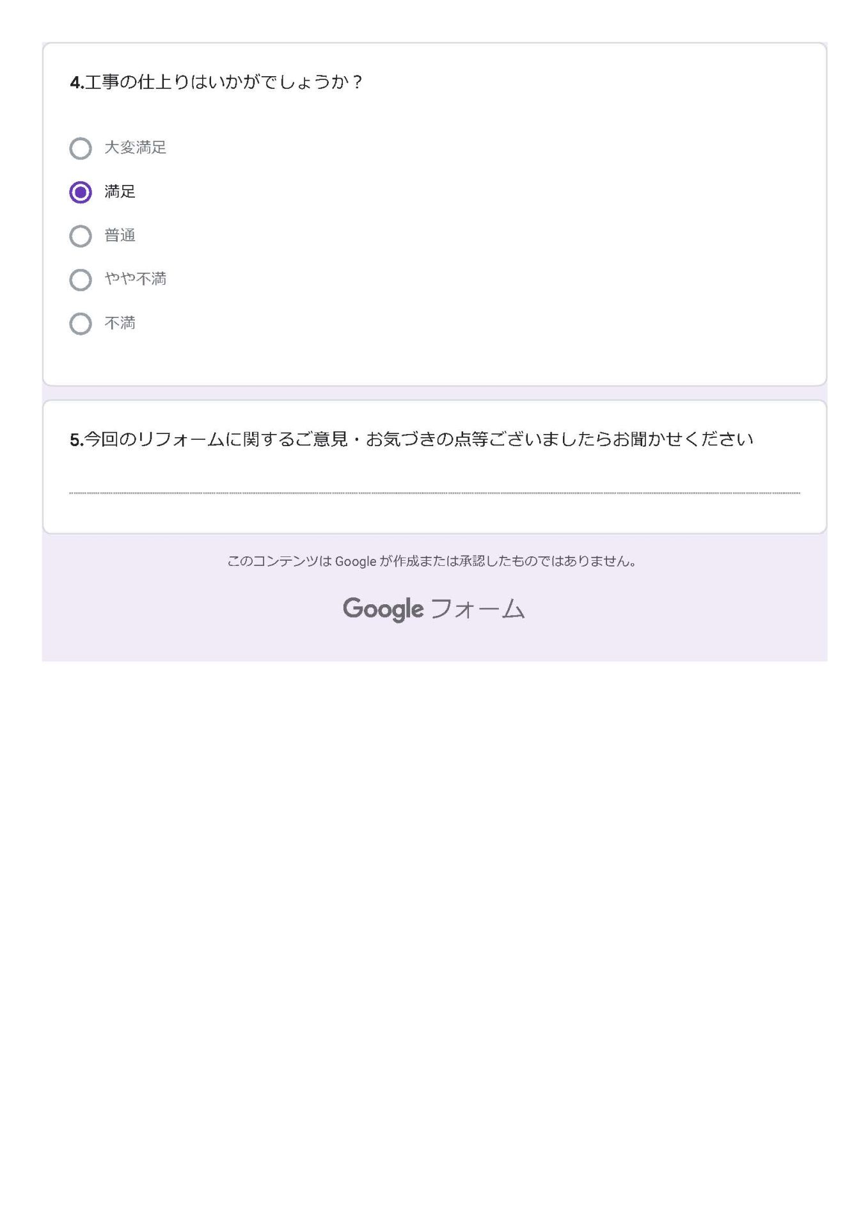Click the 普通 option label
Viewport: 868px width, 1229px height.
click(x=120, y=236)
